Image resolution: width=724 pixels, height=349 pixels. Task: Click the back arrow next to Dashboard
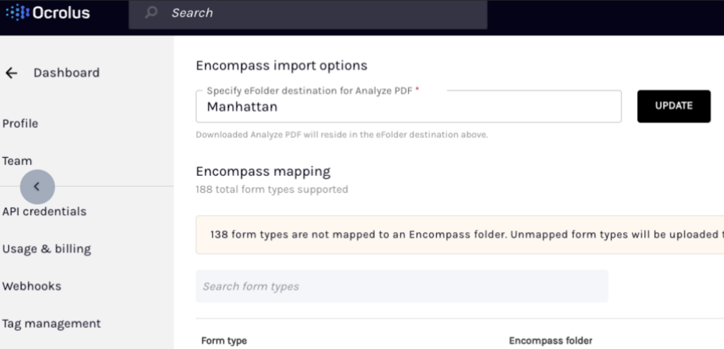pyautogui.click(x=11, y=73)
